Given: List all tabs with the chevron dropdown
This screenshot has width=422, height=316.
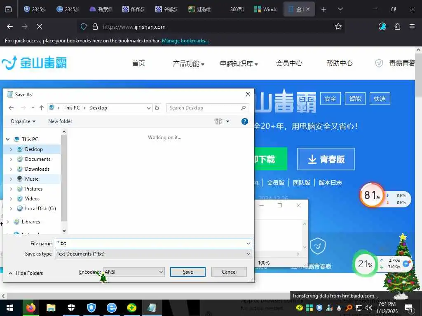Looking at the screenshot, I should point(340,9).
